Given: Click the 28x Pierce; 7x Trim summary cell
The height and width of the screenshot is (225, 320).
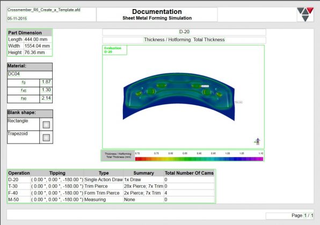Looking at the screenshot, I should tap(144, 186).
